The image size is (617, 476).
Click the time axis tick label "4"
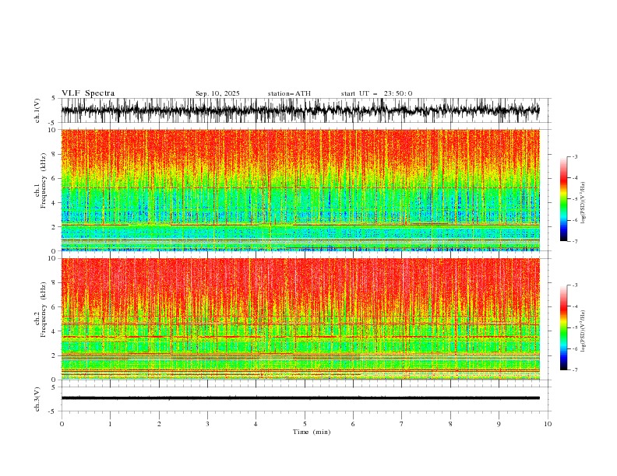(x=256, y=424)
